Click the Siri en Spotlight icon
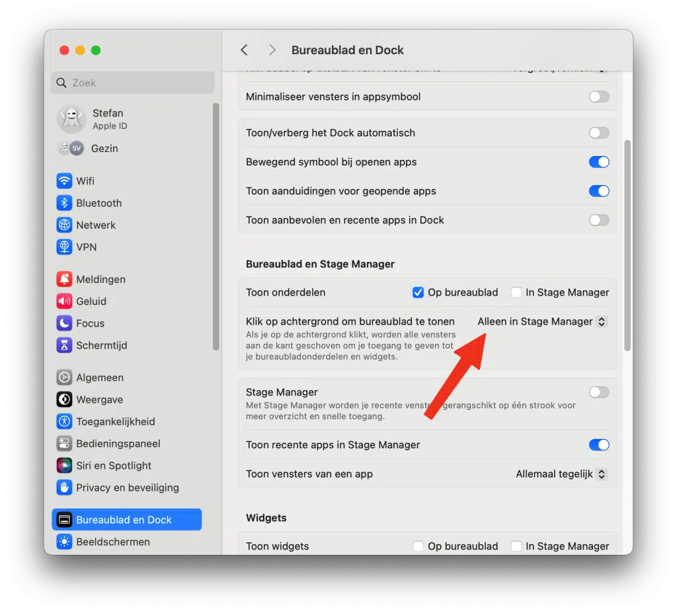Image resolution: width=677 pixels, height=613 pixels. coord(64,466)
